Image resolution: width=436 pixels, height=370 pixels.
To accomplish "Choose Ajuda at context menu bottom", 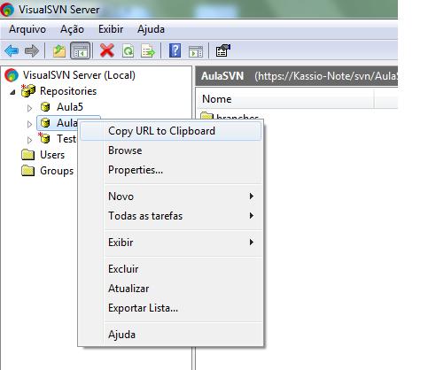I will click(170, 335).
